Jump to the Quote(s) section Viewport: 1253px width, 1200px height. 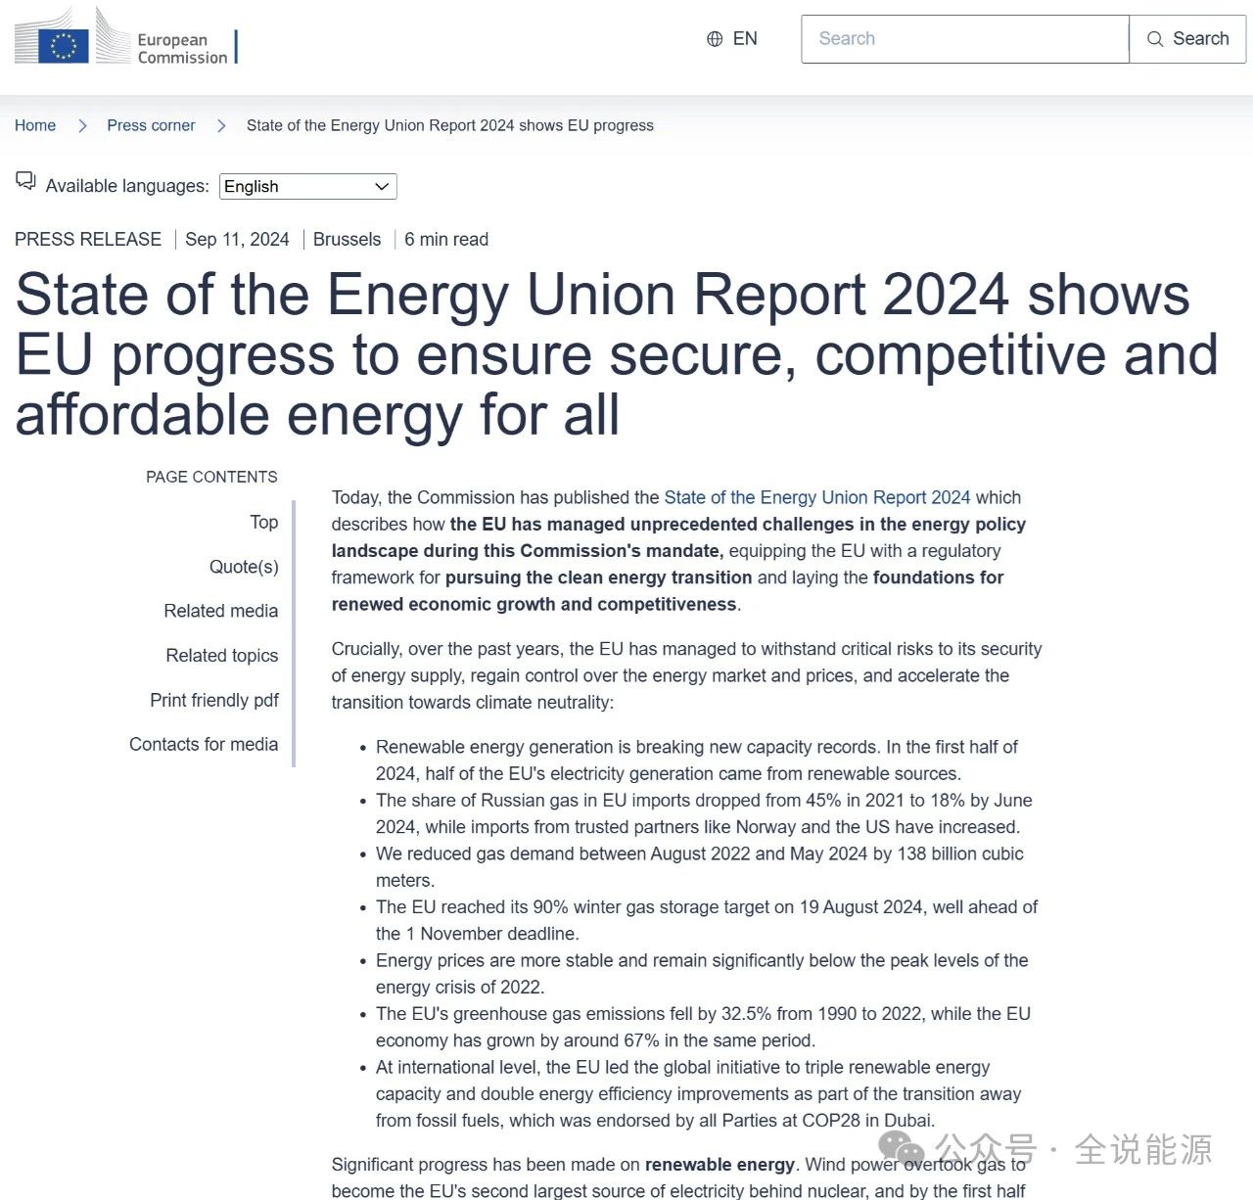tap(244, 567)
